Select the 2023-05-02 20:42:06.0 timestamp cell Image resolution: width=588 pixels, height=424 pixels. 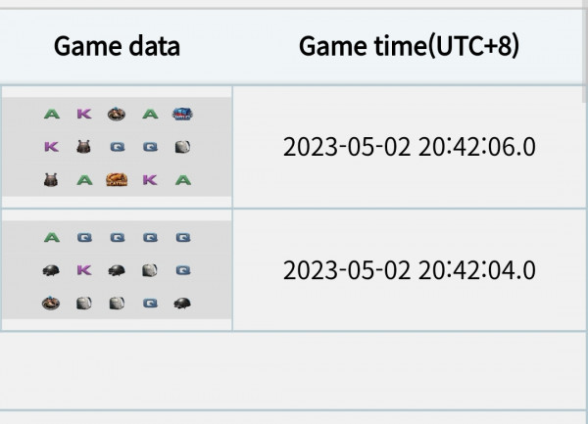(409, 147)
